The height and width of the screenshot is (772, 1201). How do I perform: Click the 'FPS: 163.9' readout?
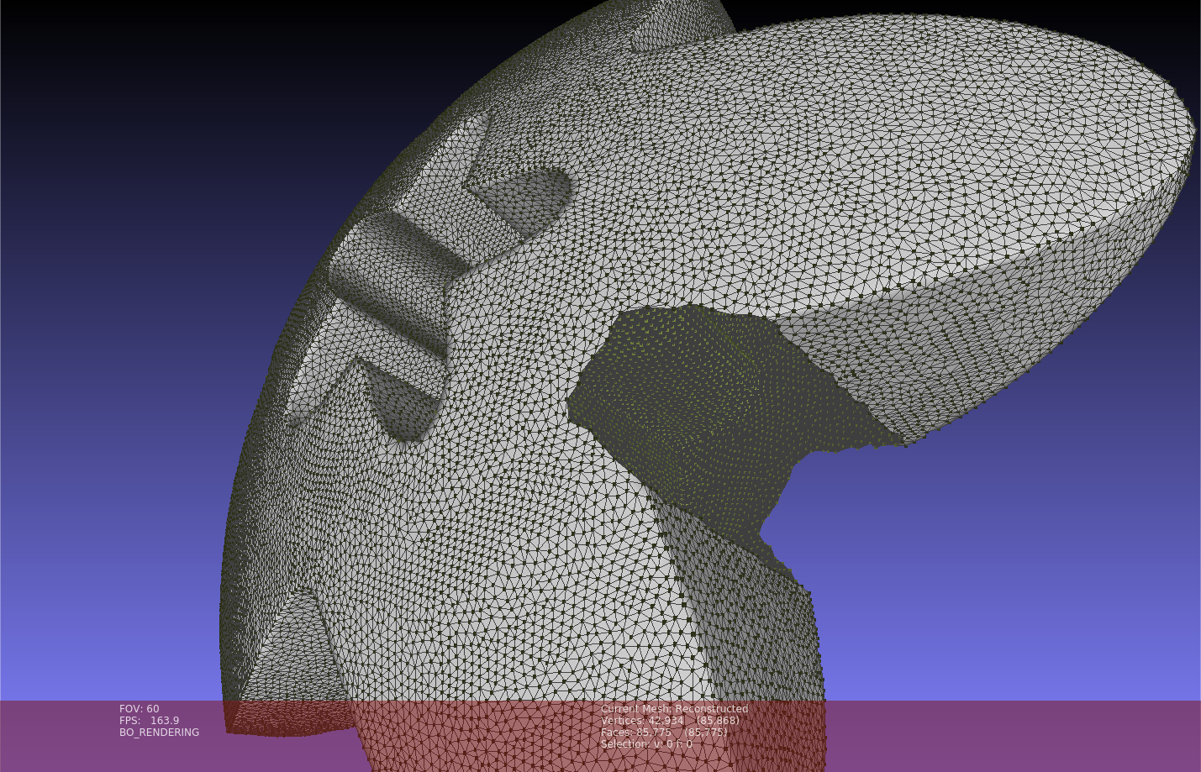coord(149,721)
